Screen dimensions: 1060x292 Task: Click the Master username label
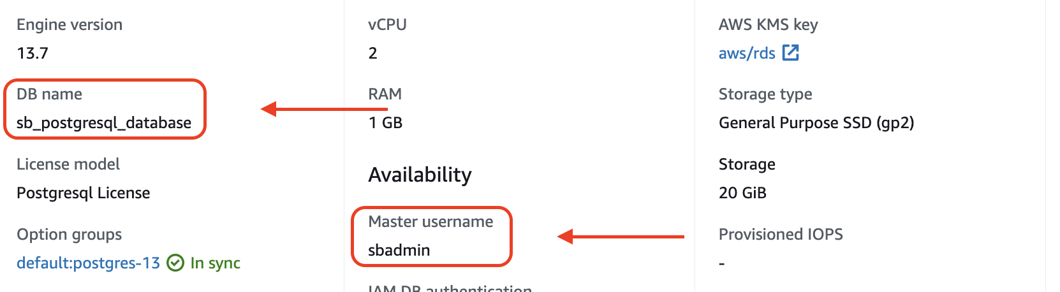[x=431, y=221]
